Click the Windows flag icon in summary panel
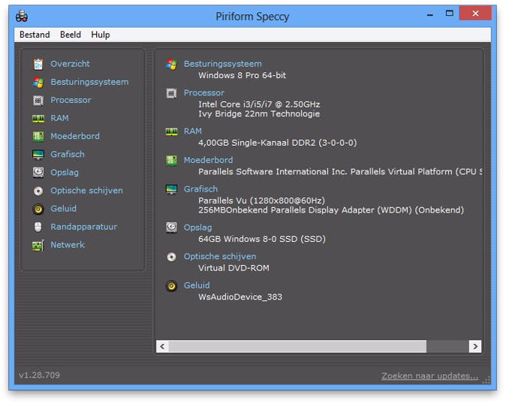 [x=171, y=65]
